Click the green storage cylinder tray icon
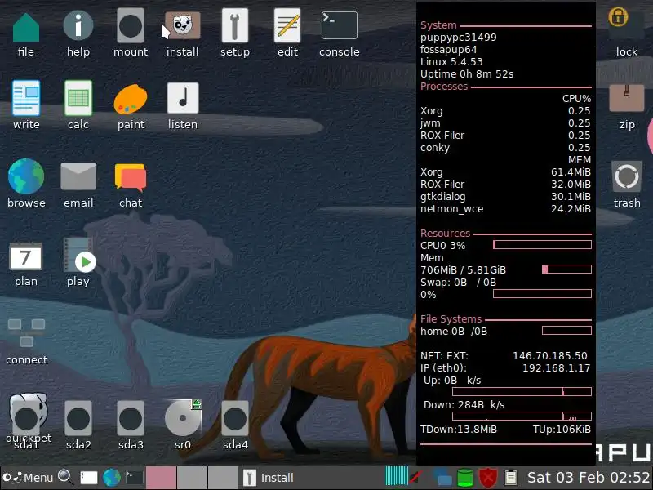This screenshot has height=490, width=653. pyautogui.click(x=465, y=478)
